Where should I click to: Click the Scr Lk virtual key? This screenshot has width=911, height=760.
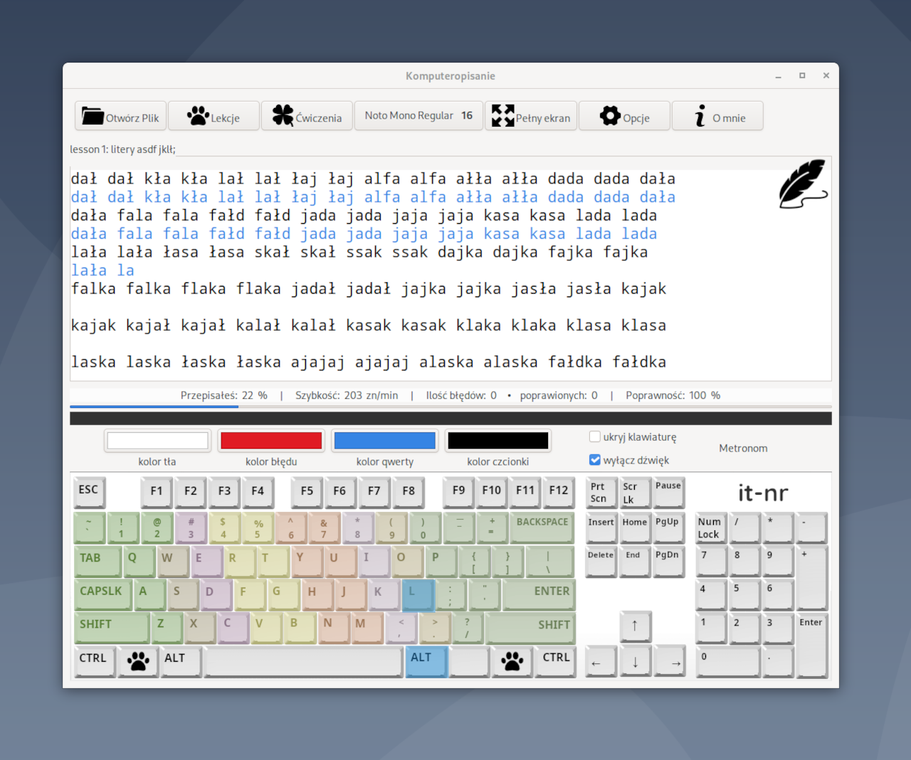pos(635,491)
